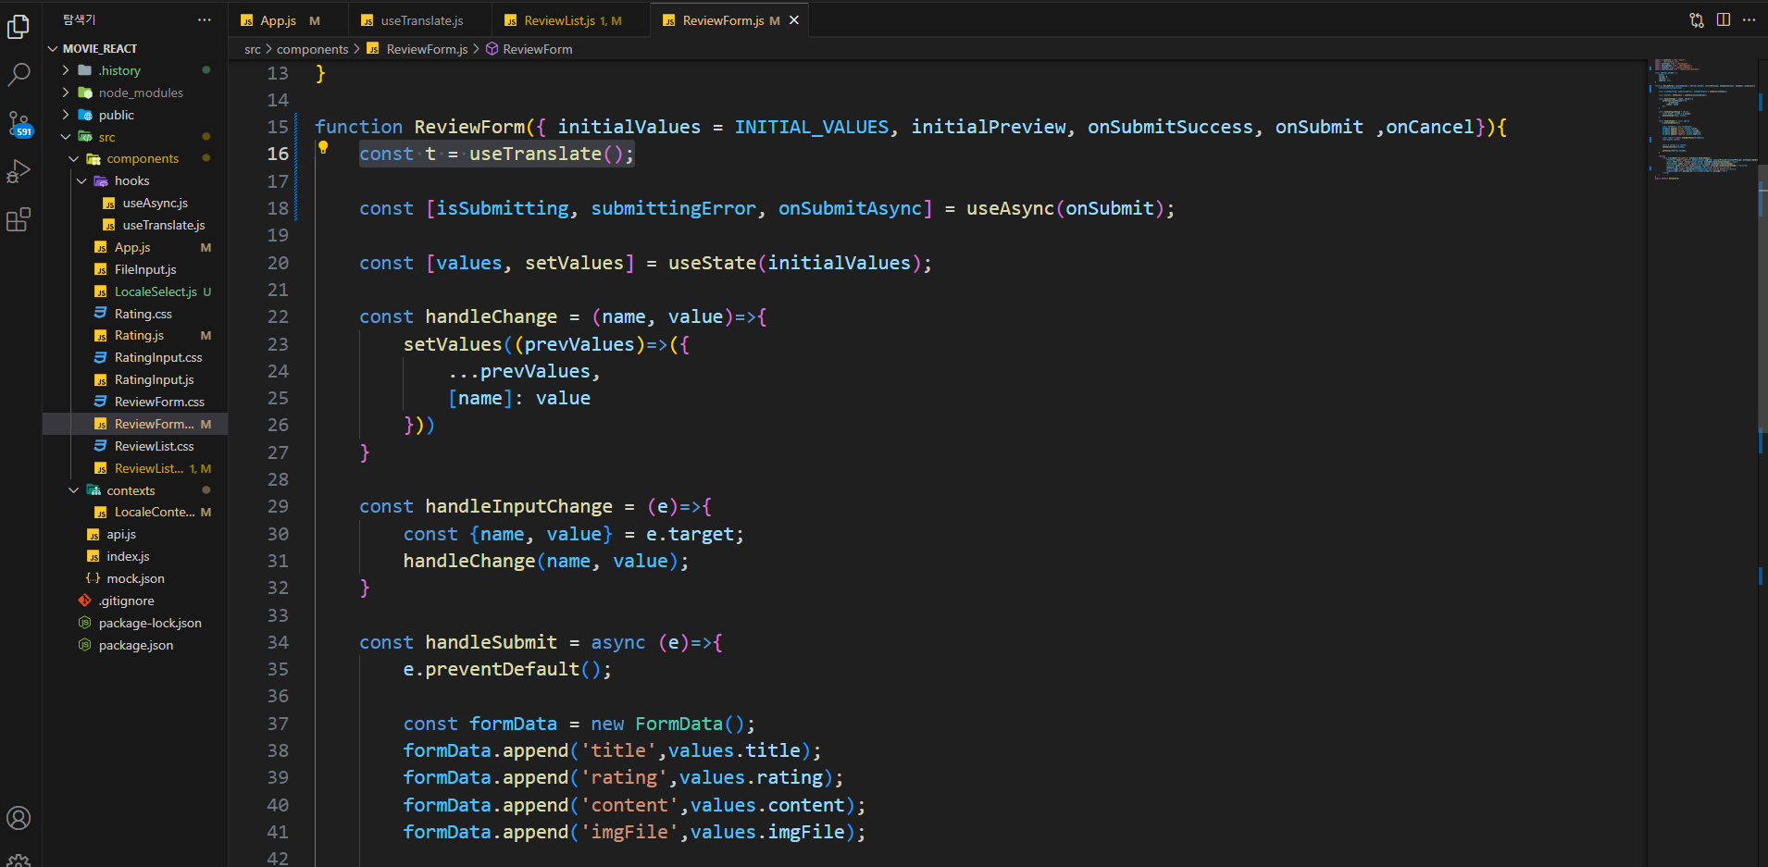Click the Open Changes compare icon
The height and width of the screenshot is (867, 1768).
[x=1697, y=20]
